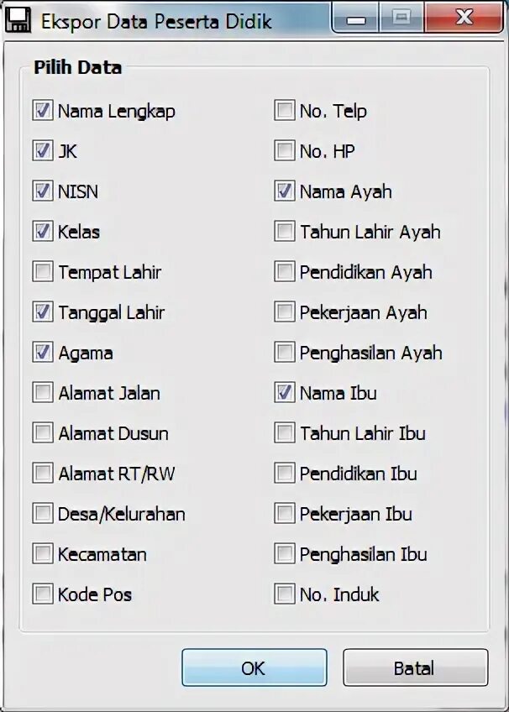The height and width of the screenshot is (712, 509).
Task: Uncheck the JK checkbox
Action: click(x=43, y=151)
